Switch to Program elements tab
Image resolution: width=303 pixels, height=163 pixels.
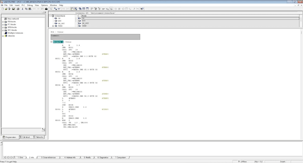pyautogui.click(x=10, y=137)
